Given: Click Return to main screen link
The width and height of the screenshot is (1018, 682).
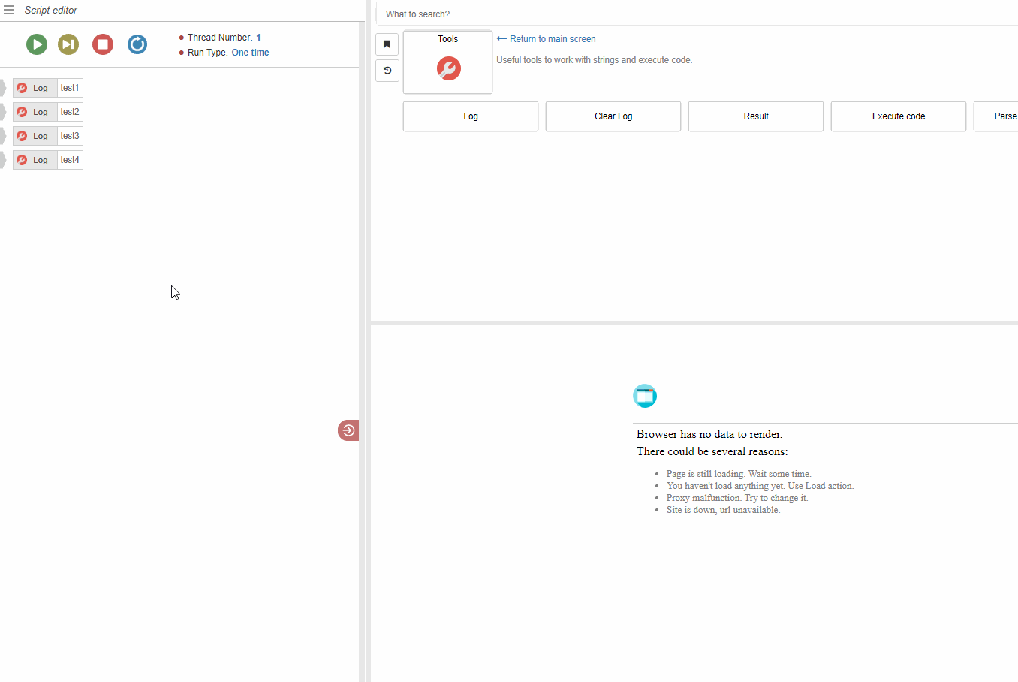Looking at the screenshot, I should (x=552, y=39).
